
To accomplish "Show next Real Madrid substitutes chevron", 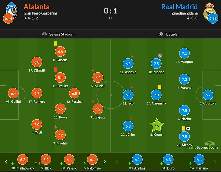I will [x=215, y=162].
